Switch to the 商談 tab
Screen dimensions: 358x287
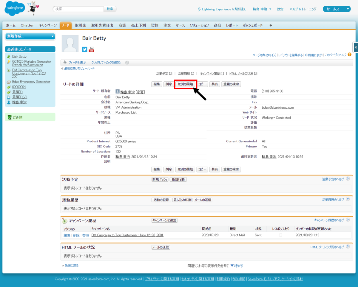[x=122, y=25]
